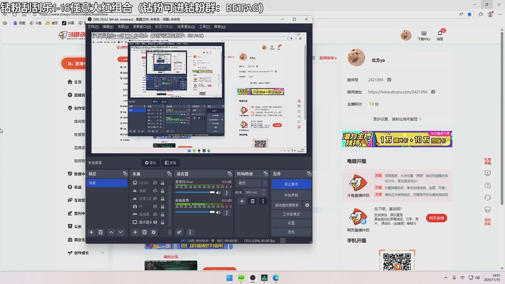Open the 渐变 transition type dropdown
The height and width of the screenshot is (284, 505).
[x=252, y=183]
